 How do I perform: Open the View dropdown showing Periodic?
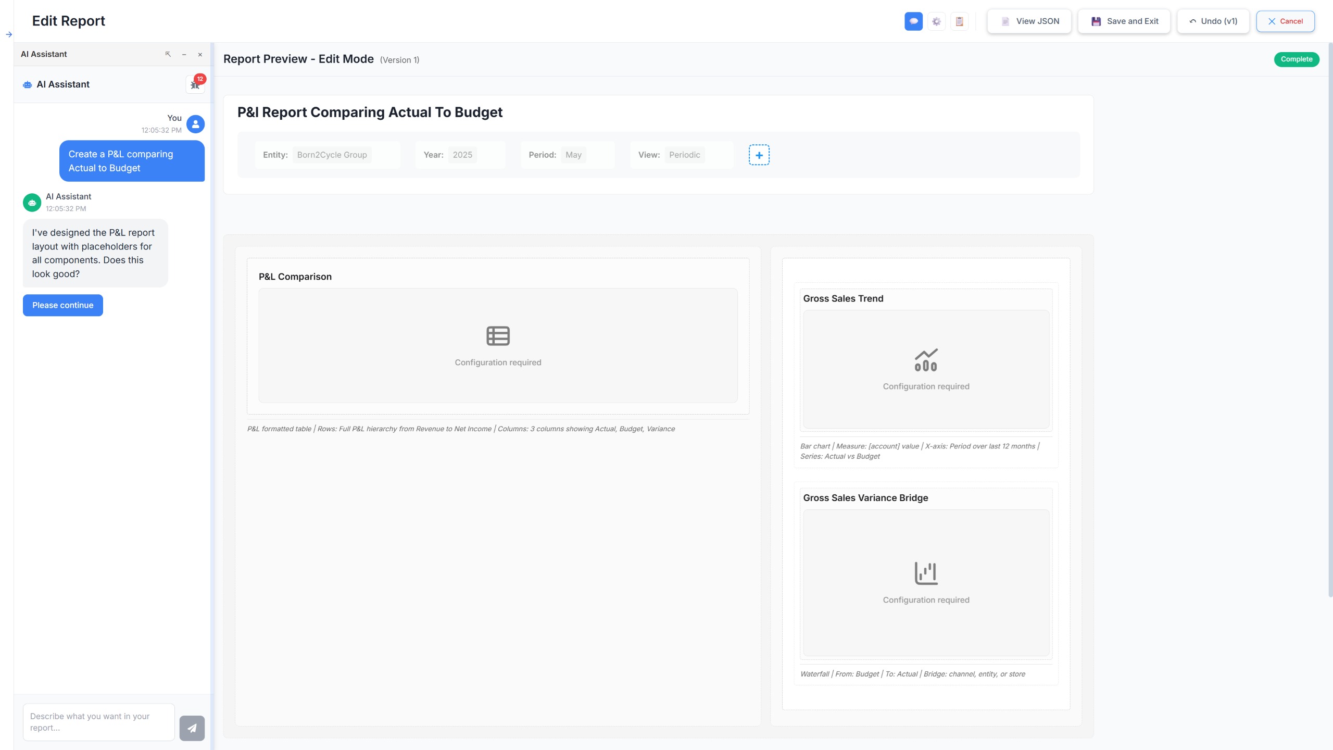(684, 155)
